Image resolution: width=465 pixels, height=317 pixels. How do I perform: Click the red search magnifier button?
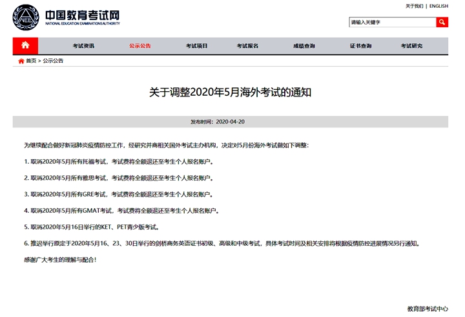[442, 22]
